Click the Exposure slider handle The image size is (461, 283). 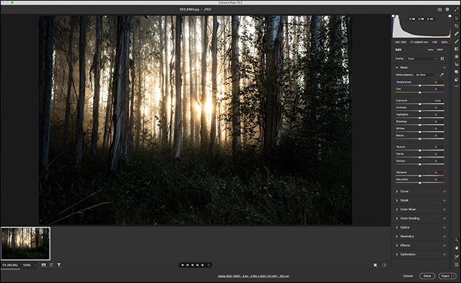(x=420, y=104)
